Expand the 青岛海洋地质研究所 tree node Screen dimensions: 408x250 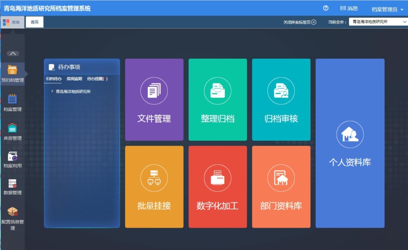point(53,91)
